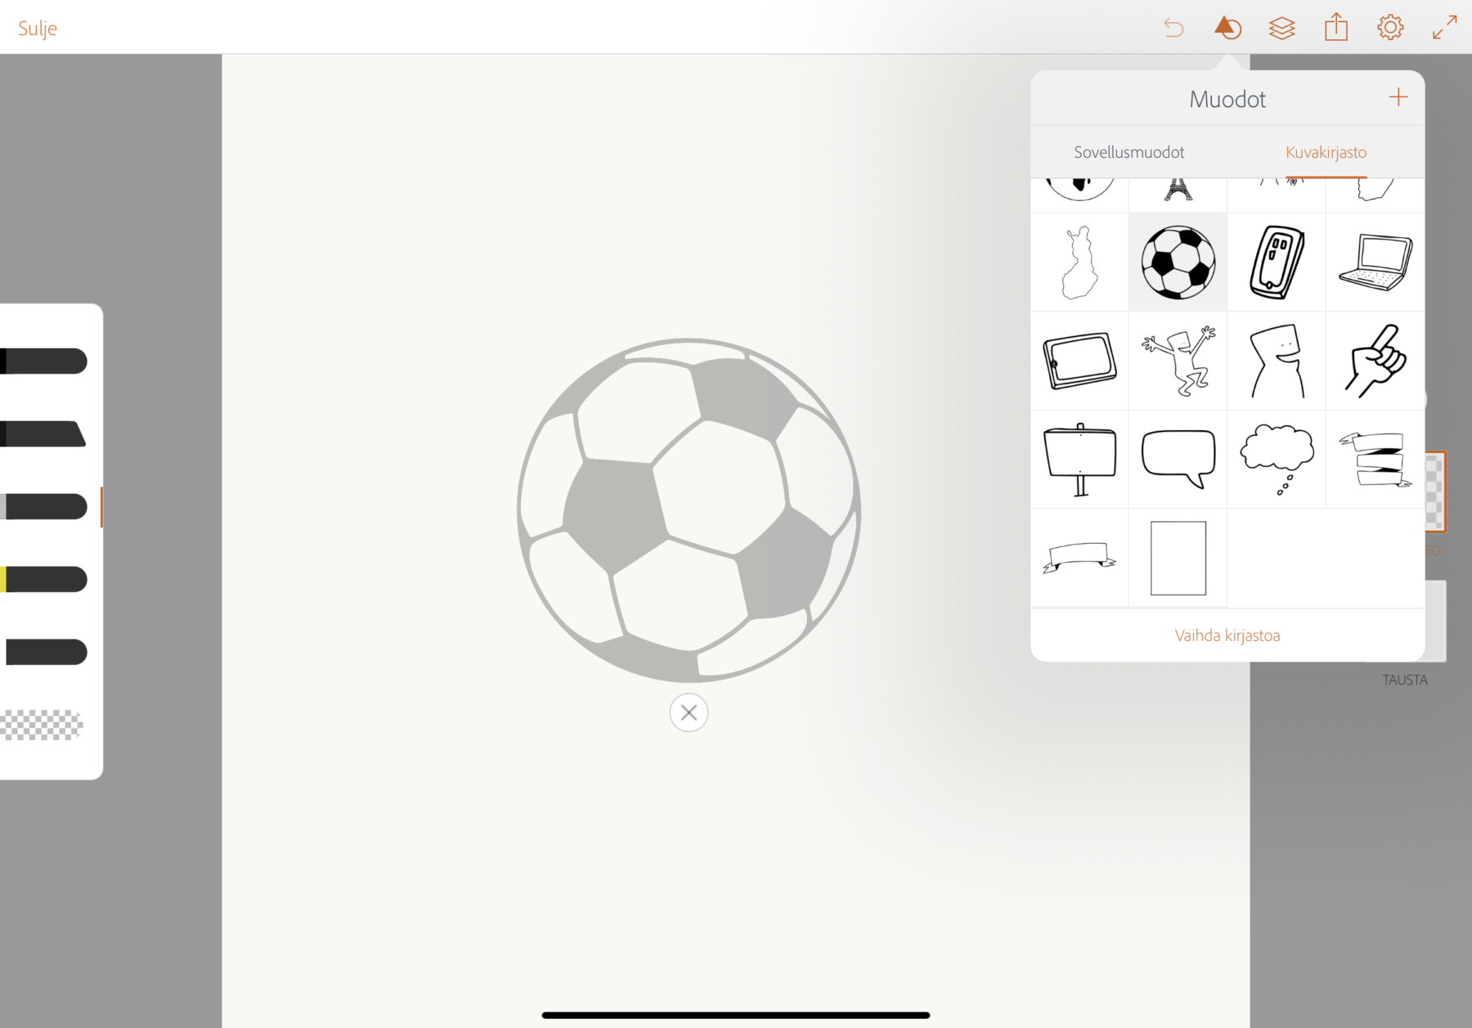Choose the chisel-tip marker brush
1472x1028 pixels.
click(43, 434)
